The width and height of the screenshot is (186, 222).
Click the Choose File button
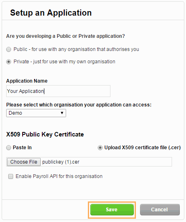24,162
